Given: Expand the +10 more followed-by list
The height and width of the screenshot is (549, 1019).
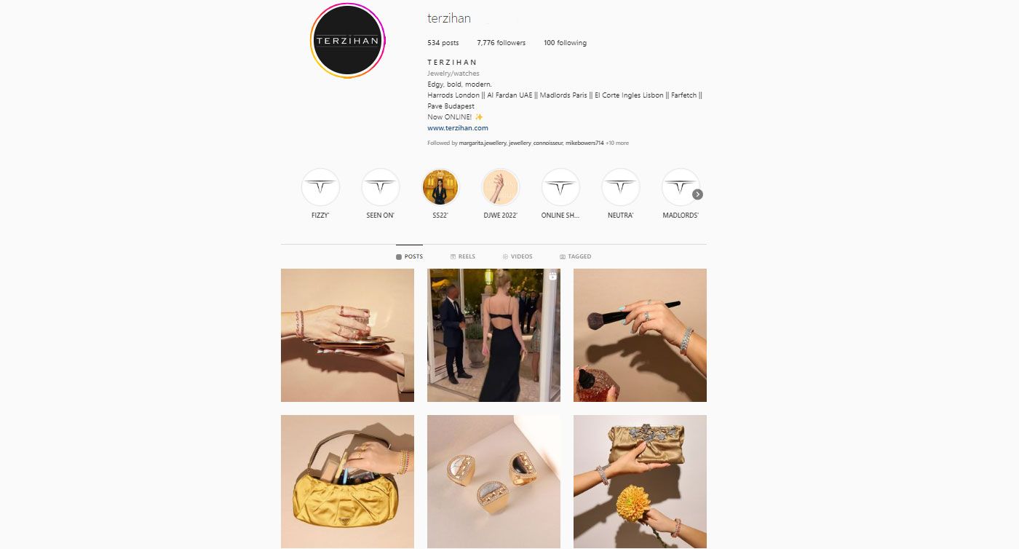Looking at the screenshot, I should tap(617, 143).
